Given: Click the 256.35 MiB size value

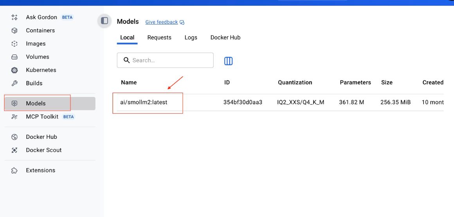Looking at the screenshot, I should point(396,102).
